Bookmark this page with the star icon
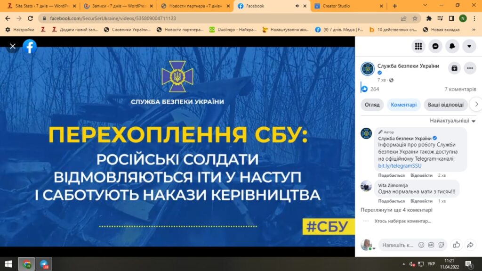The height and width of the screenshot is (271, 482). [x=415, y=18]
